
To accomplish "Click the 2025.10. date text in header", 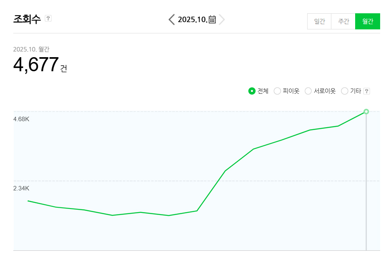I will coord(192,19).
